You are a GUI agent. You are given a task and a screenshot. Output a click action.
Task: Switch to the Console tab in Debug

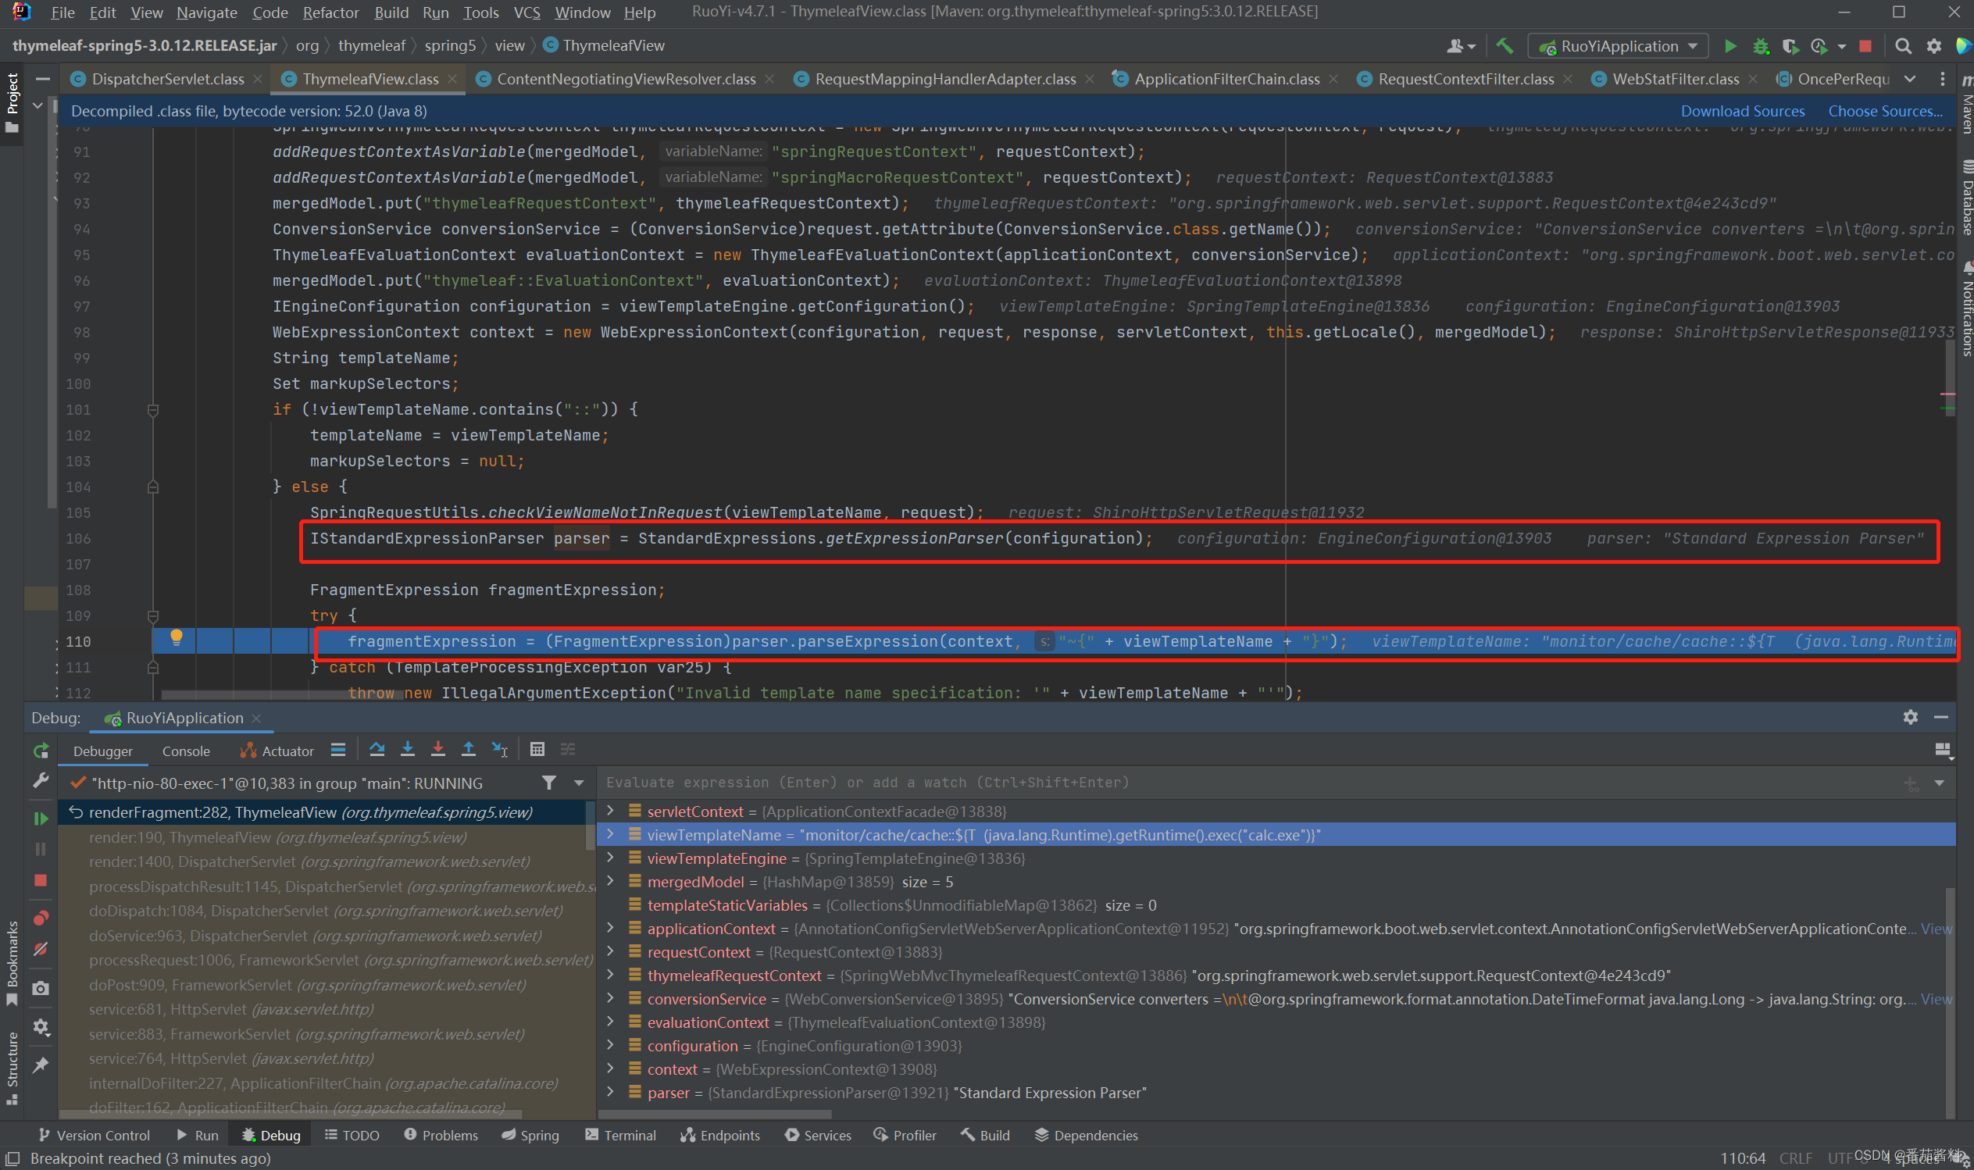pyautogui.click(x=186, y=751)
